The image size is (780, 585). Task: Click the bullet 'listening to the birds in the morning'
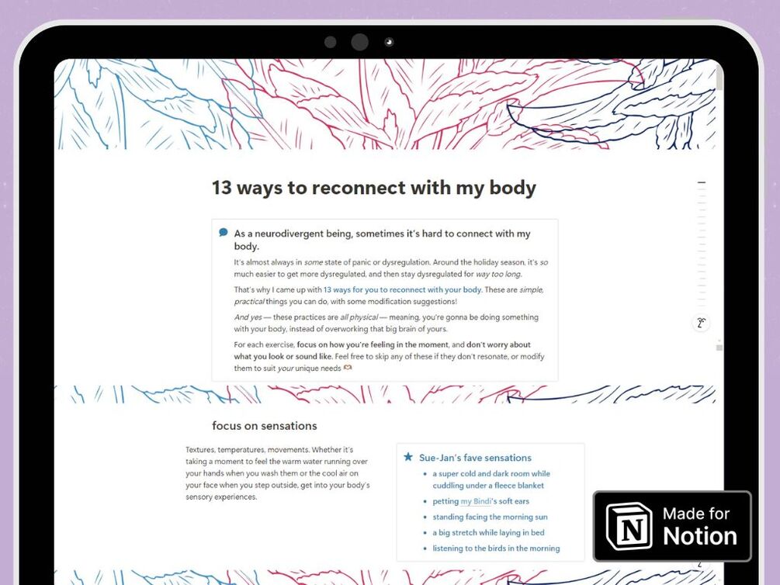496,549
